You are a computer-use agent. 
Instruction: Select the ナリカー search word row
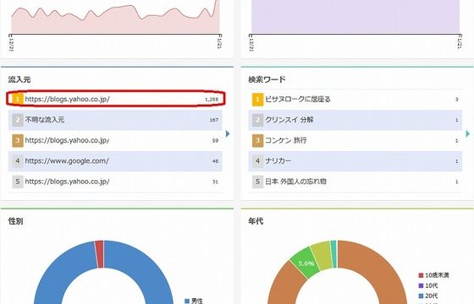(355, 161)
